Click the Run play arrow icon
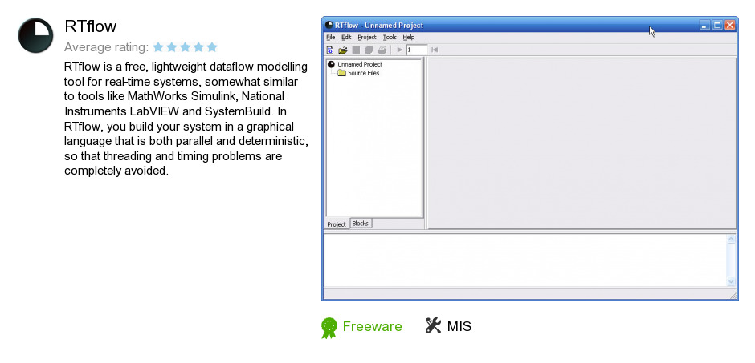Viewport: 755px width, 363px height. (400, 50)
